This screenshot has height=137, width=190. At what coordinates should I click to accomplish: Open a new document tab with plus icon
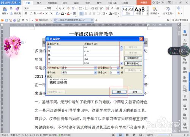(x=96, y=20)
